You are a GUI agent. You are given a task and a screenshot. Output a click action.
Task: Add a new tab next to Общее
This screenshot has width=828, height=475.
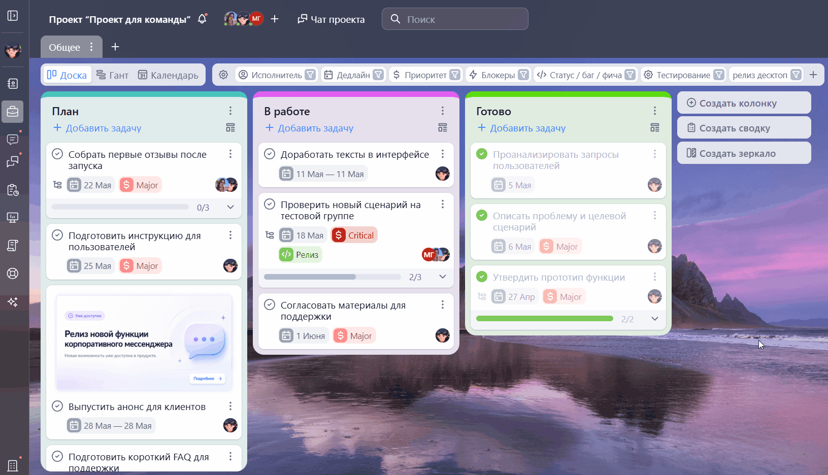[x=115, y=47]
